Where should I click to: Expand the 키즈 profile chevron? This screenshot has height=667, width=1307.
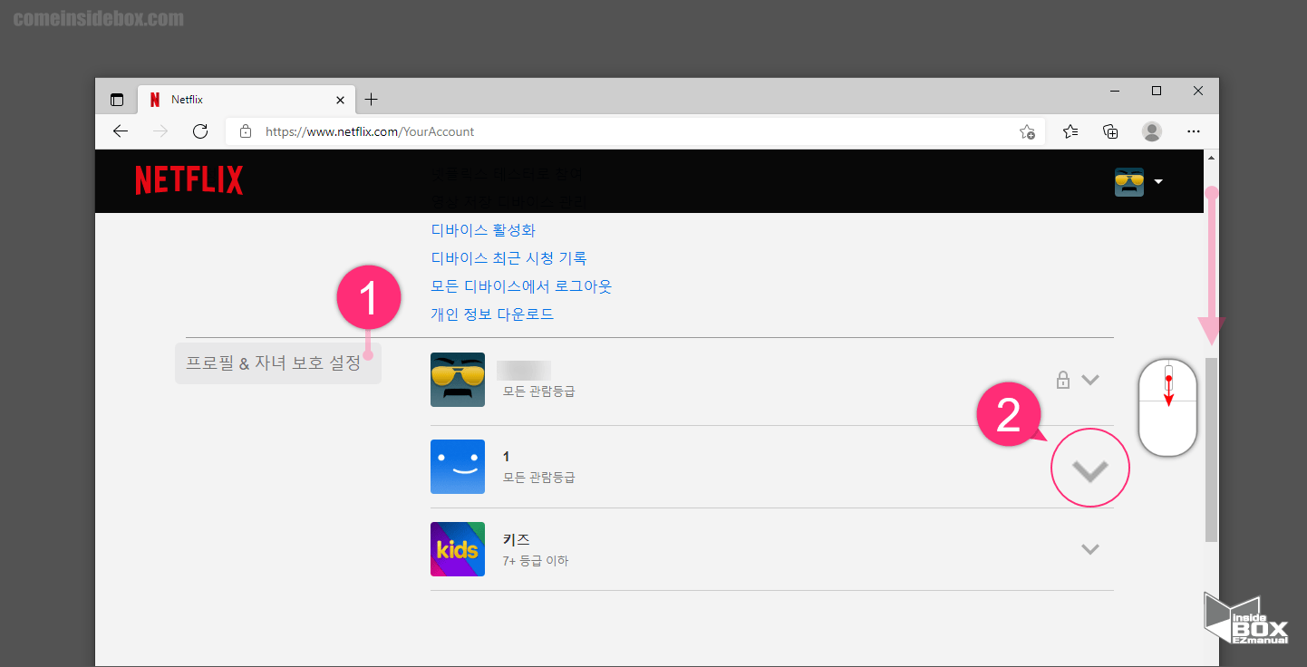point(1090,549)
